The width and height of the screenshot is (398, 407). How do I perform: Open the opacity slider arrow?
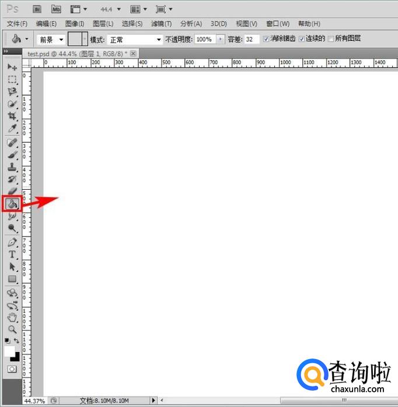click(x=220, y=39)
